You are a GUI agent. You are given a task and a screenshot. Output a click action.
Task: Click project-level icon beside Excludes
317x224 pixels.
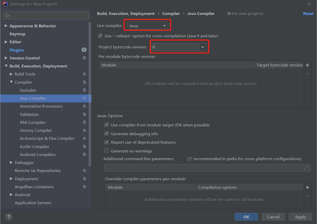84,90
